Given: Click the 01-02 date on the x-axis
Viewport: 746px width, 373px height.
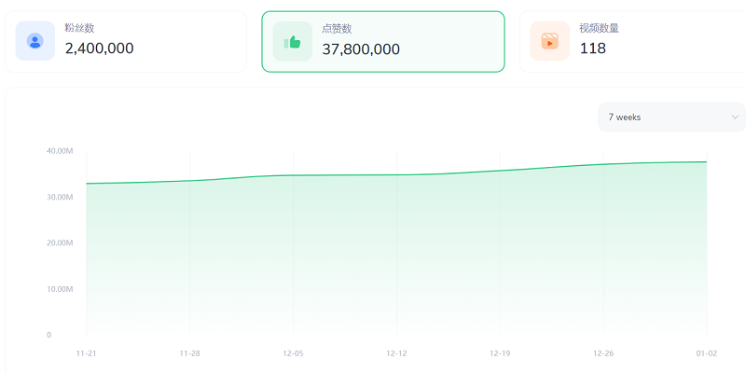Looking at the screenshot, I should click(x=707, y=353).
